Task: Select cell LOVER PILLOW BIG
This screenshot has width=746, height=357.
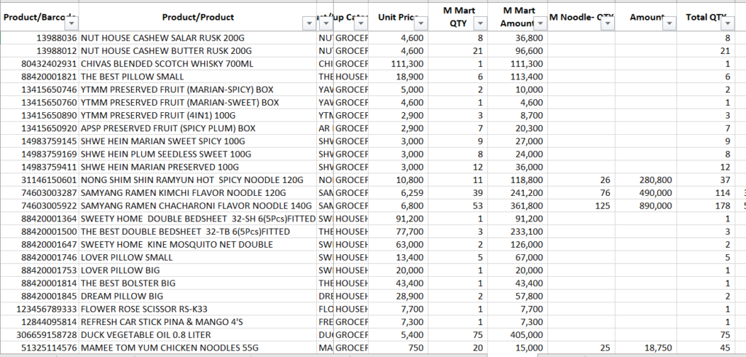Action: pos(198,270)
